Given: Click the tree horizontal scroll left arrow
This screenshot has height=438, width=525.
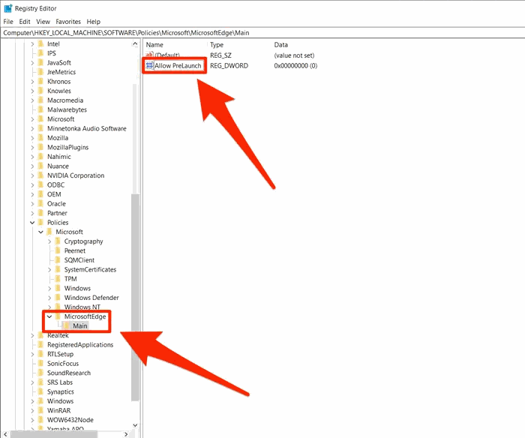Looking at the screenshot, I should point(5,434).
